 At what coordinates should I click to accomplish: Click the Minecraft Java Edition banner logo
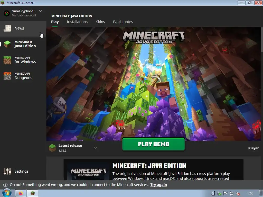pos(154,37)
